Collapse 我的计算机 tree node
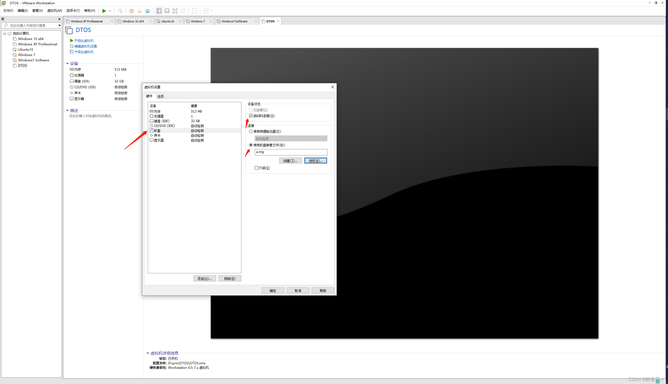 (x=5, y=34)
